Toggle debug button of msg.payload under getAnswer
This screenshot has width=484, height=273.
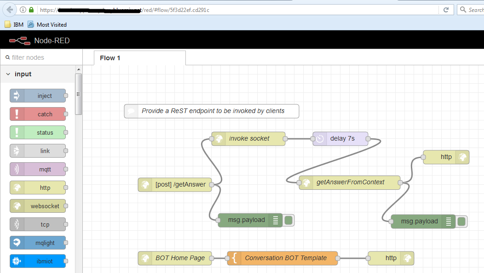coord(288,220)
